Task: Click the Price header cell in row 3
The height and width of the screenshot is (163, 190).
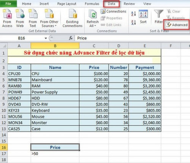Action: pyautogui.click(x=94, y=67)
